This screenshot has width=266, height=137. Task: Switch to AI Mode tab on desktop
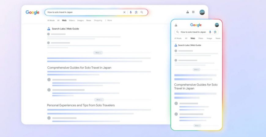[51, 20]
